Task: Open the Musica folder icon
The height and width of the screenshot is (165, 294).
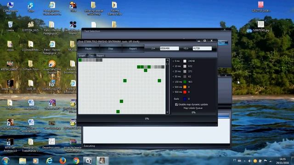Action: 73,46
